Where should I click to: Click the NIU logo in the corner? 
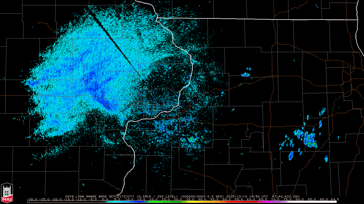pyautogui.click(x=7, y=193)
